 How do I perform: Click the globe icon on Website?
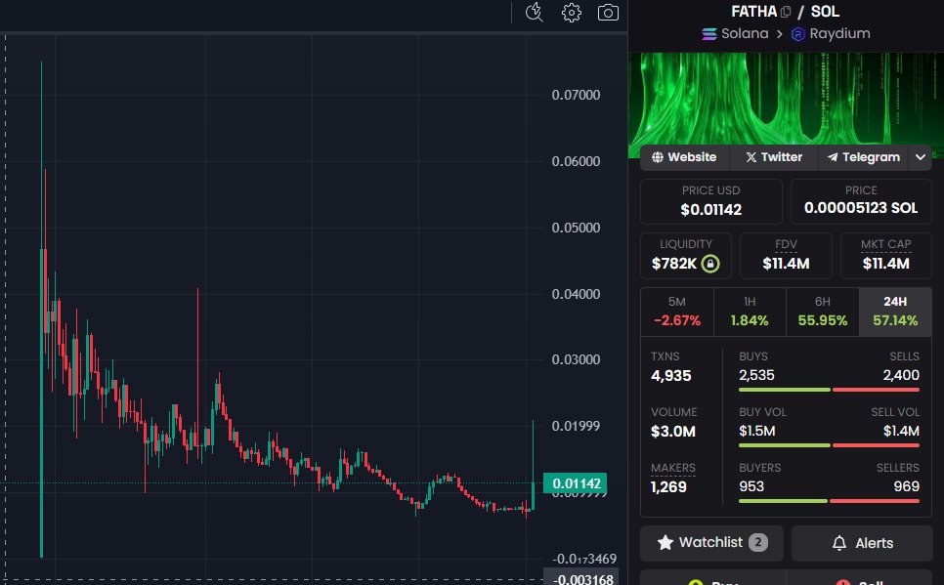[x=658, y=157]
